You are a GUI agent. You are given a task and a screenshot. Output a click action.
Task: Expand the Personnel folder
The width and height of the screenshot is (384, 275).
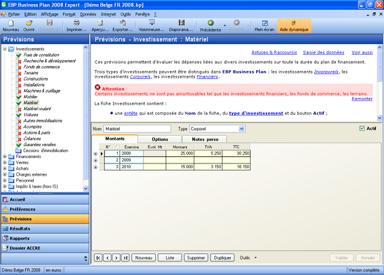(x=5, y=180)
